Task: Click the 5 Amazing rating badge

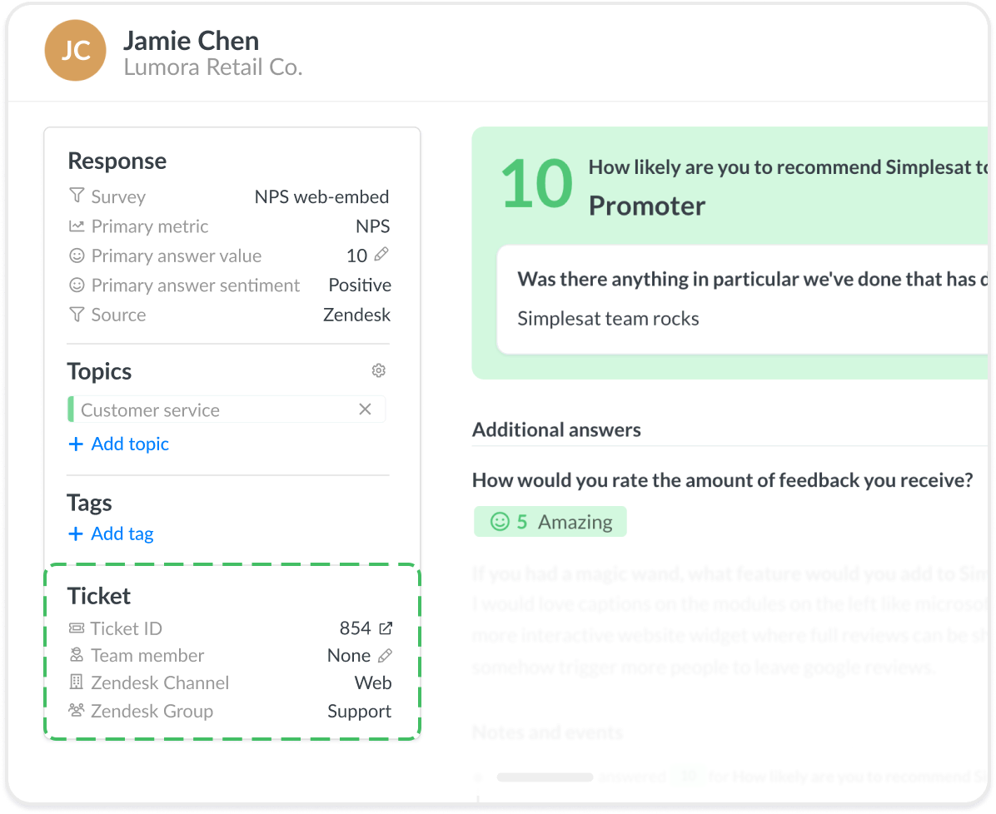Action: click(550, 522)
